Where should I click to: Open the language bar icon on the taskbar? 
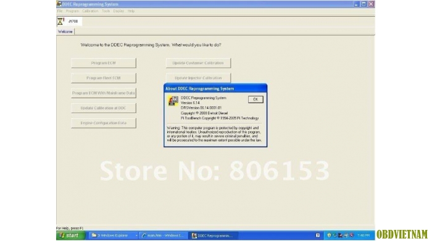click(318, 235)
